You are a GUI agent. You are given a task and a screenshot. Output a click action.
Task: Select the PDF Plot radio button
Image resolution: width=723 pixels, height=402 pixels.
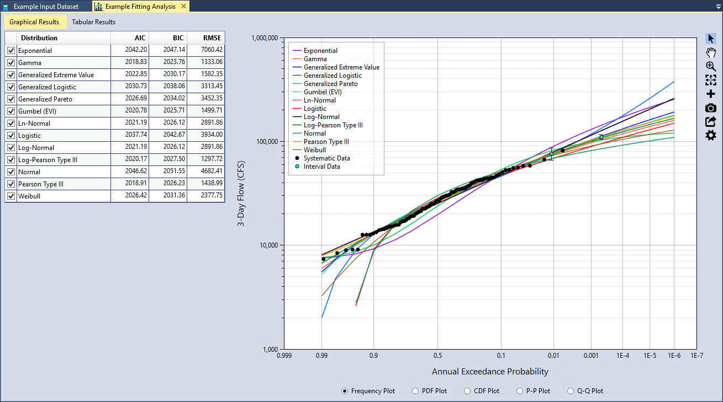415,390
